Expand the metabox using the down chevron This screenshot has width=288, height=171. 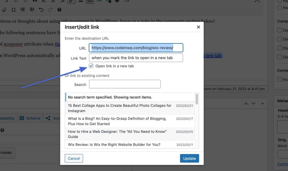[253, 103]
